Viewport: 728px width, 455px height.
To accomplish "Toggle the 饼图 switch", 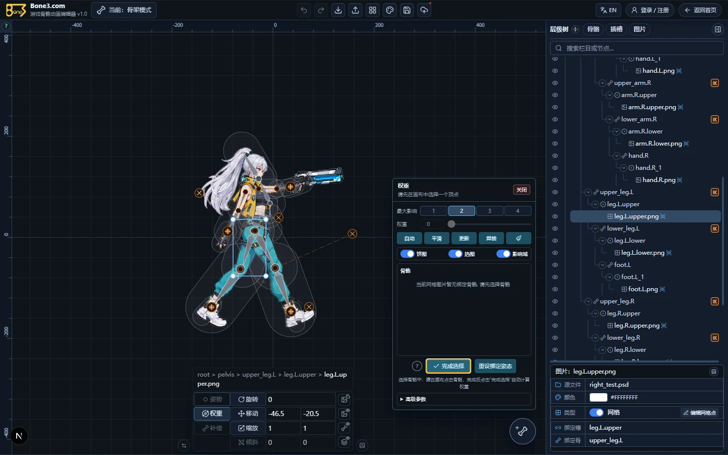I will (x=407, y=254).
